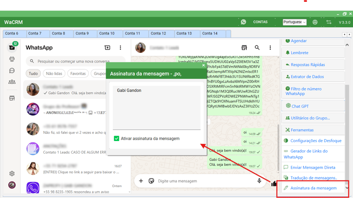353x198 pixels.
Task: Open chat starting Não fiz, só falei
Action: tap(77, 129)
